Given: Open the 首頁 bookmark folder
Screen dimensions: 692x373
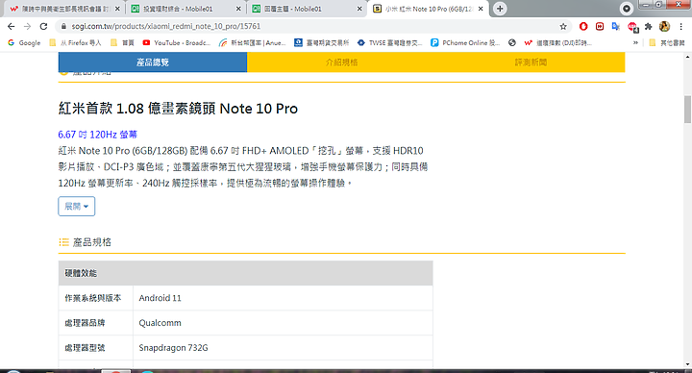Looking at the screenshot, I should [x=122, y=43].
